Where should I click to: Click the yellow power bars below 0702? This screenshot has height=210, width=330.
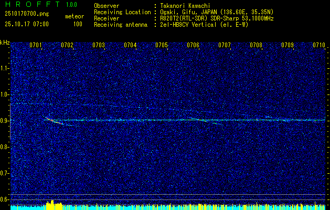52,204
